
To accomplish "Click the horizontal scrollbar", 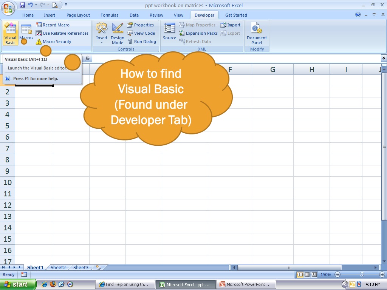I will pyautogui.click(x=289, y=268).
